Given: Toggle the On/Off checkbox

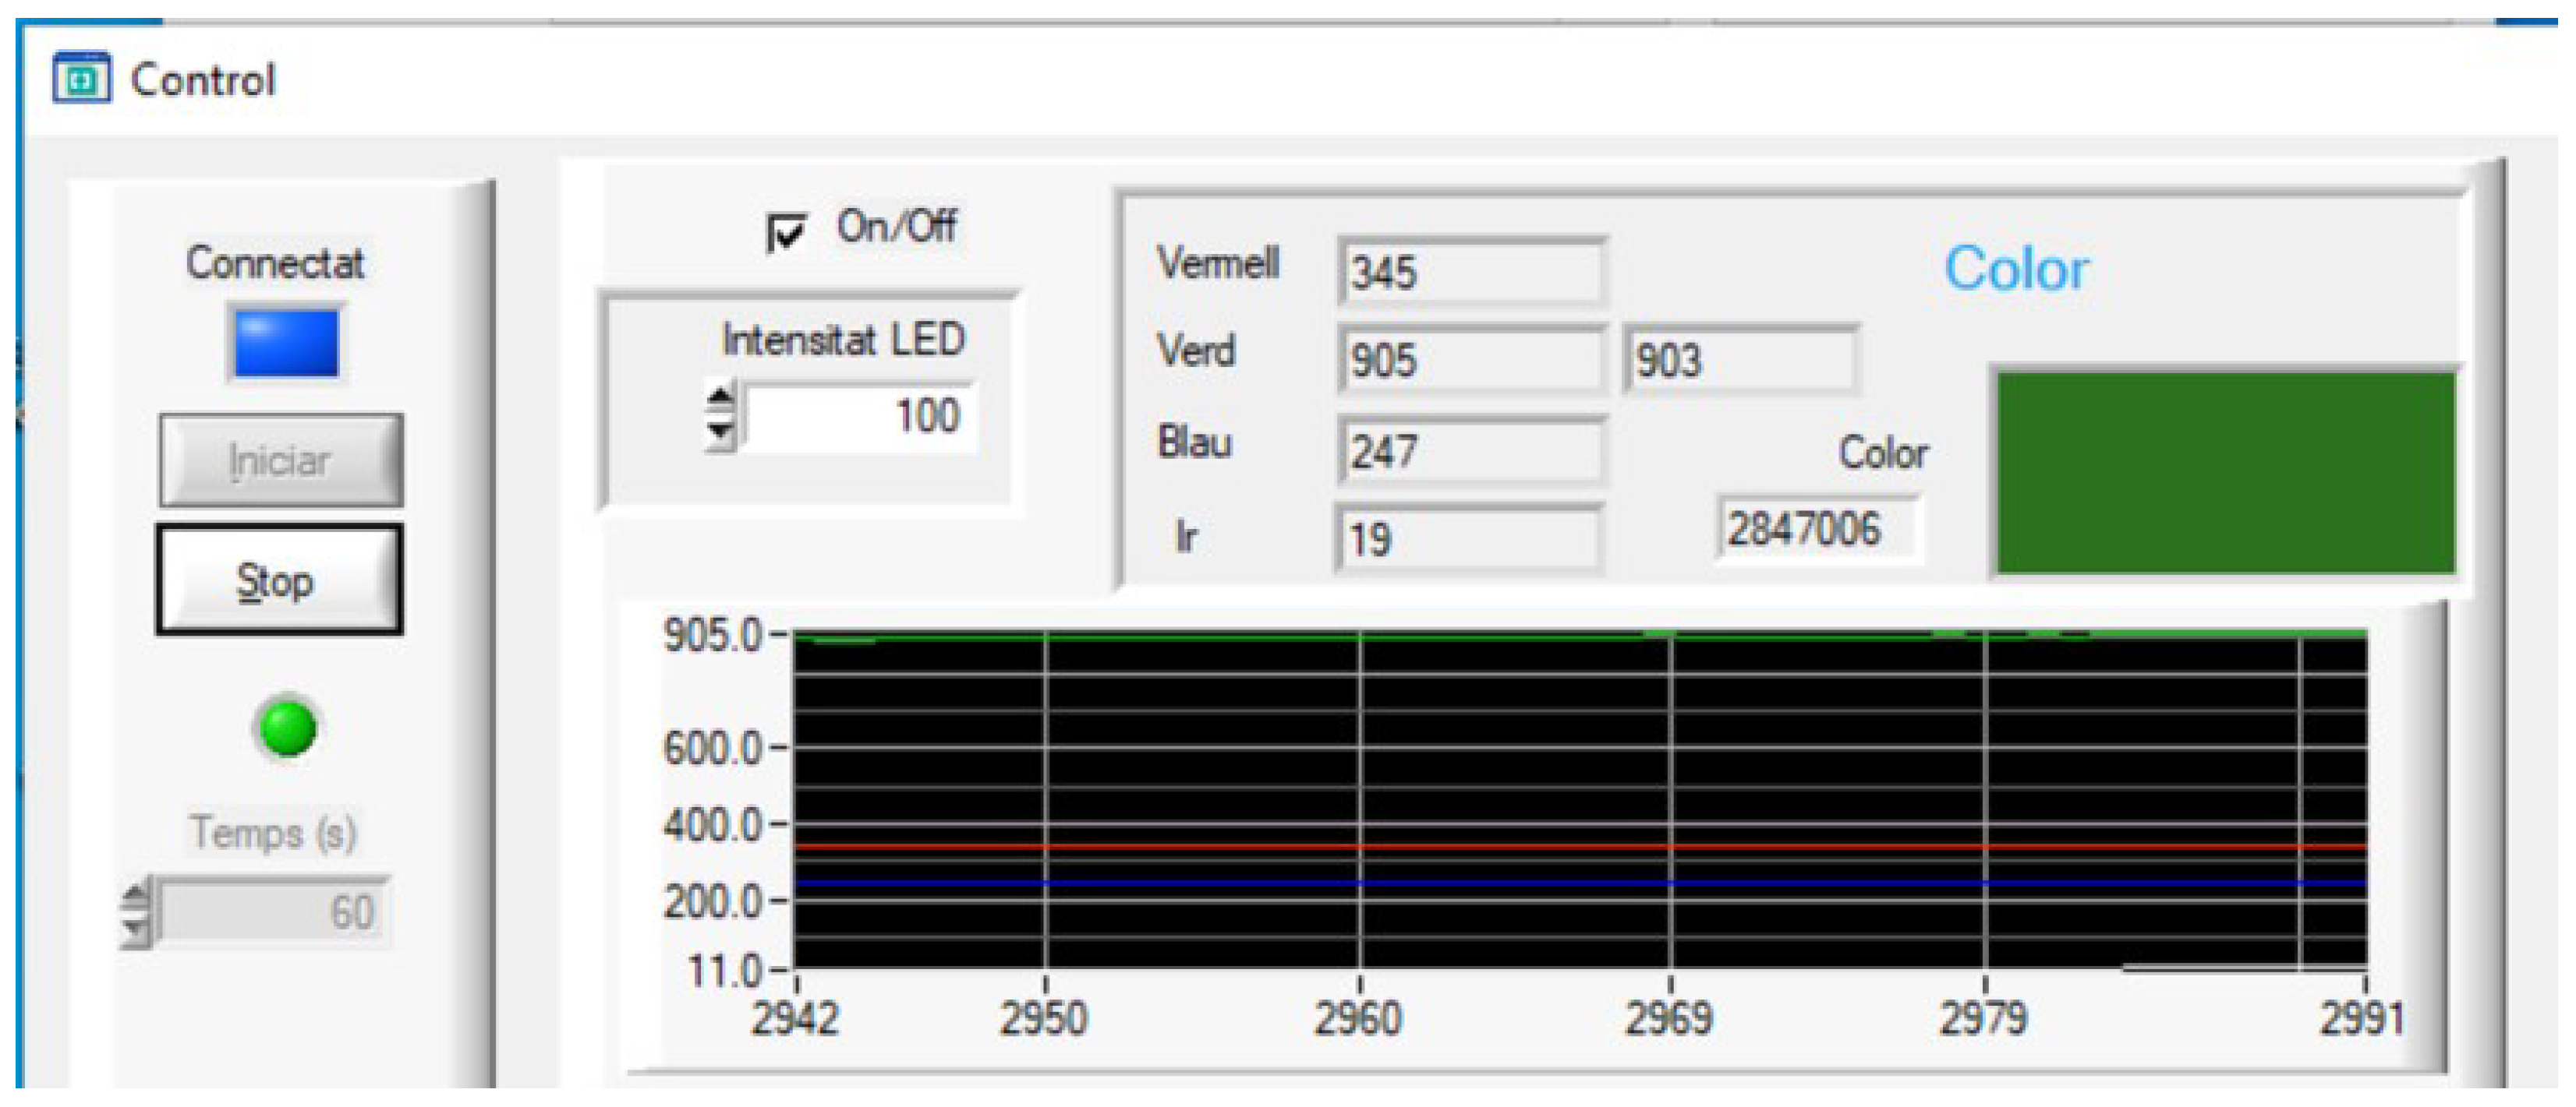Looking at the screenshot, I should click(x=786, y=233).
